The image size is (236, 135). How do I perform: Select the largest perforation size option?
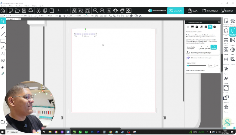pyautogui.click(x=214, y=47)
